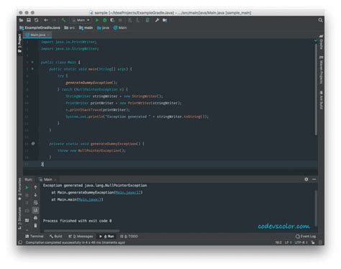The height and width of the screenshot is (269, 341).
Task: Run Main with the green play icon
Action: (x=97, y=20)
